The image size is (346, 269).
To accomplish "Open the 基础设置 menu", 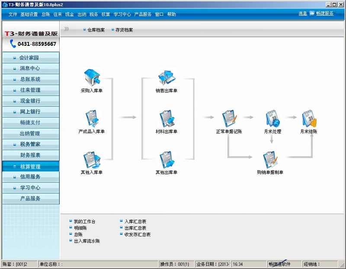I will click(x=29, y=14).
